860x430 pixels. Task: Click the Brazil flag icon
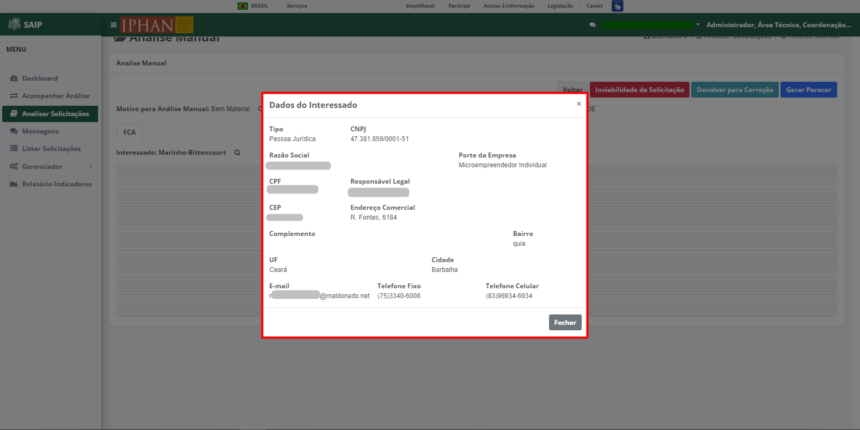(x=242, y=6)
